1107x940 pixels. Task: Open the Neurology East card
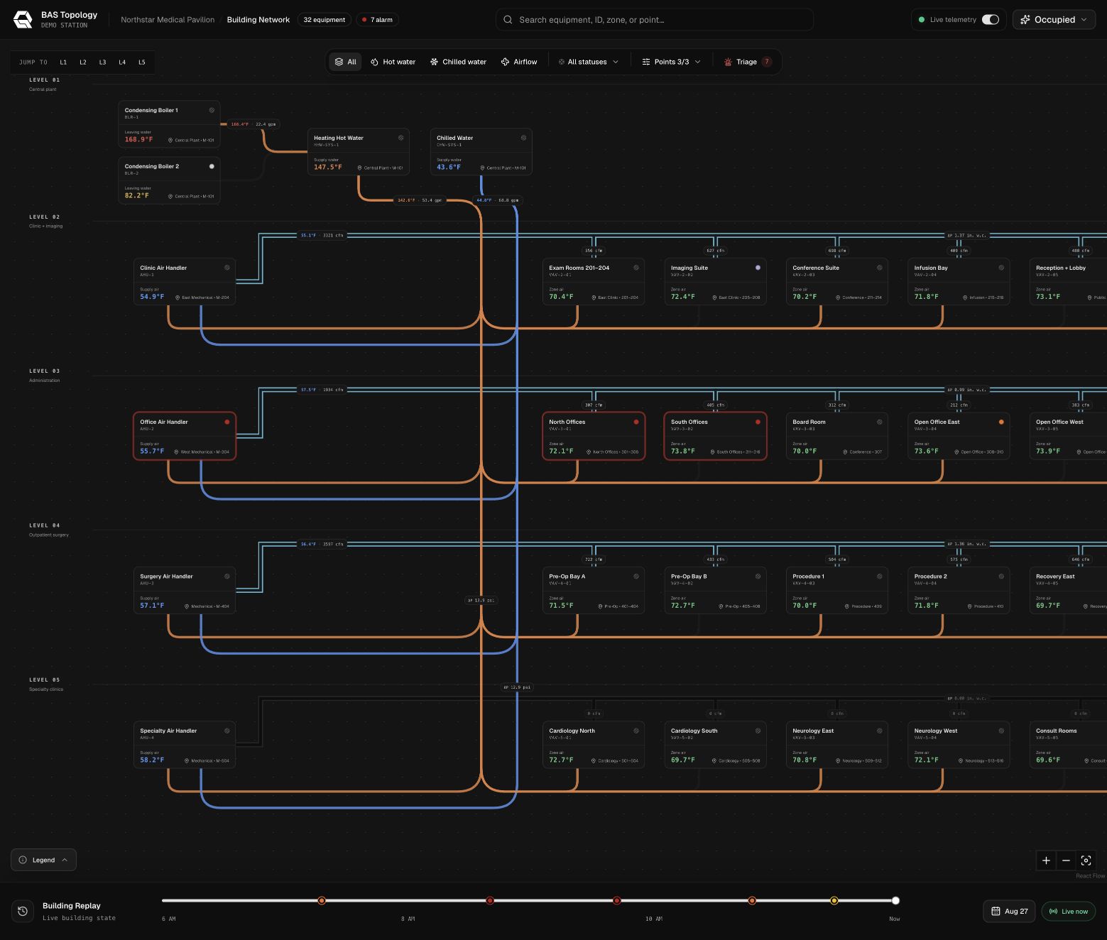point(837,745)
